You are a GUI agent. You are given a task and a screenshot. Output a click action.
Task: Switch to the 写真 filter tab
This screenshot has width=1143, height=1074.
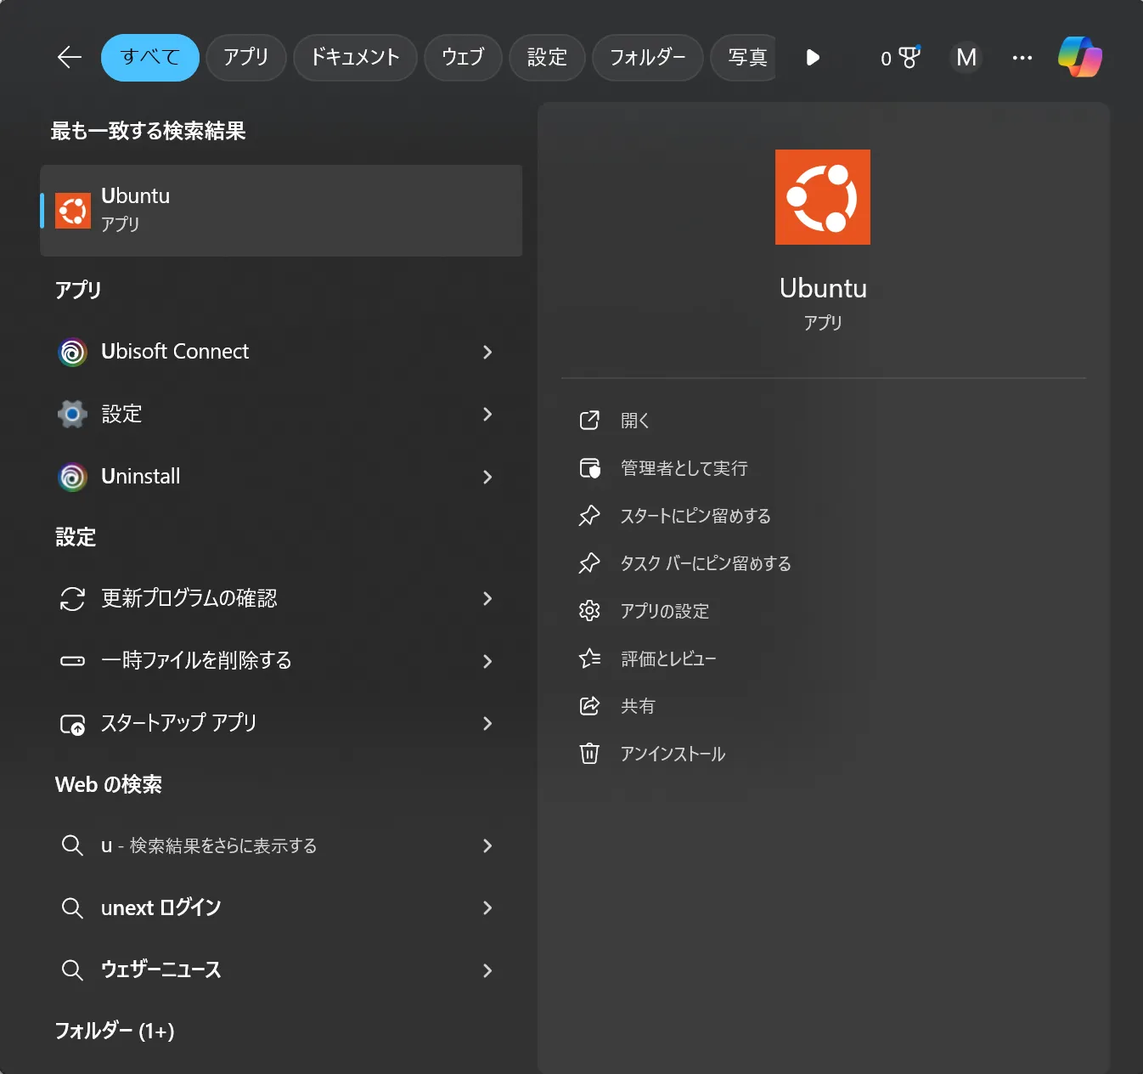[745, 58]
